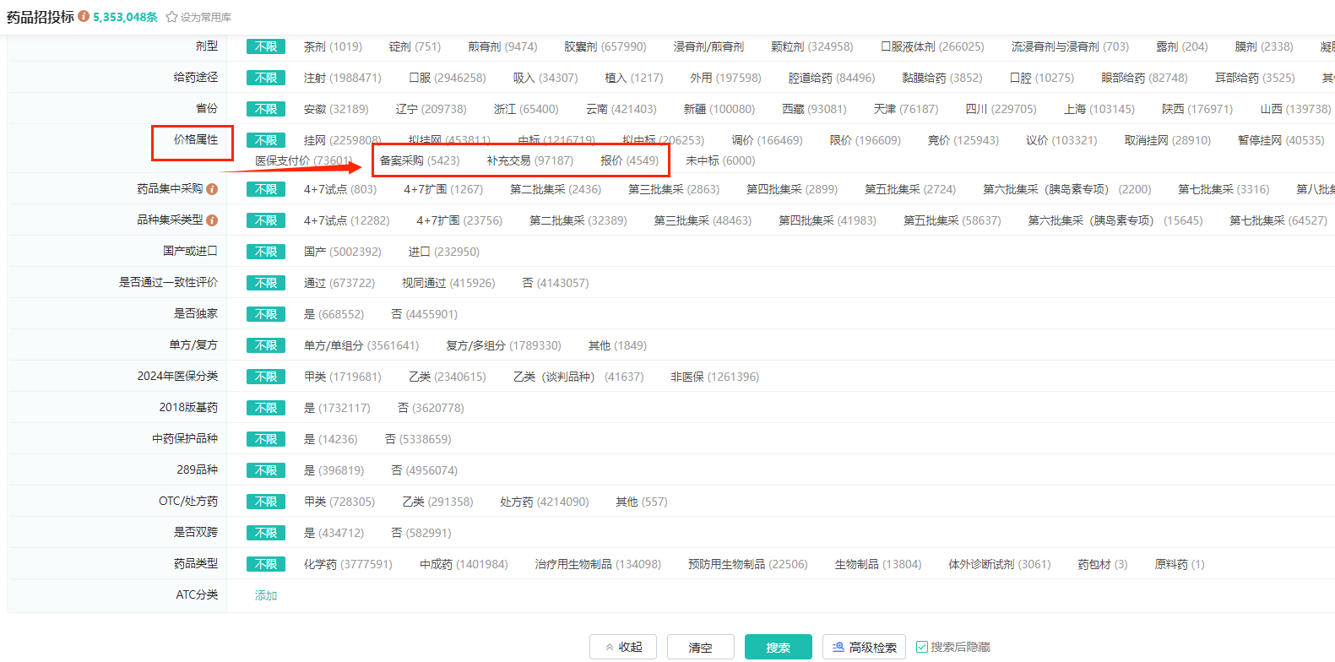The height and width of the screenshot is (662, 1335).
Task: Choose 补充交易 (97187) price attribute
Action: click(x=530, y=160)
